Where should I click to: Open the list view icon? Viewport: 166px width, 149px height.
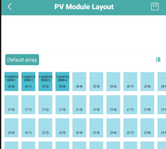pos(158,60)
